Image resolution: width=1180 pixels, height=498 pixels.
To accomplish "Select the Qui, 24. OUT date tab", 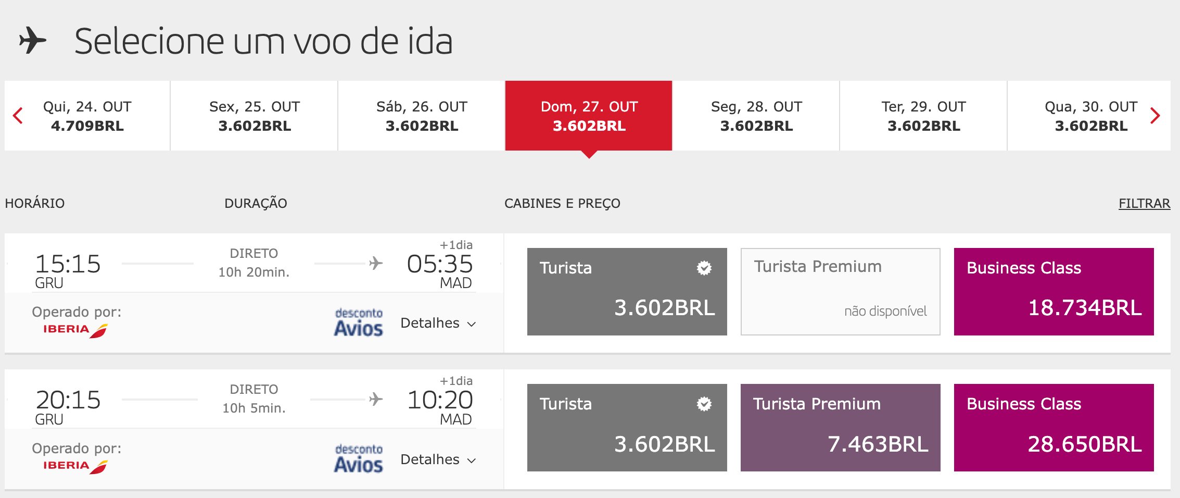I will [x=87, y=116].
